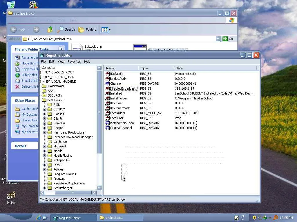
Task: Expand the Google registry key
Action: point(44,128)
